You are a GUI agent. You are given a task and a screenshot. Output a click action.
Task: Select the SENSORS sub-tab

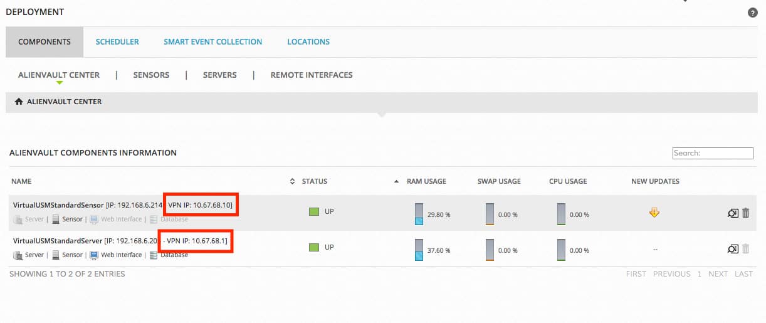pyautogui.click(x=151, y=75)
